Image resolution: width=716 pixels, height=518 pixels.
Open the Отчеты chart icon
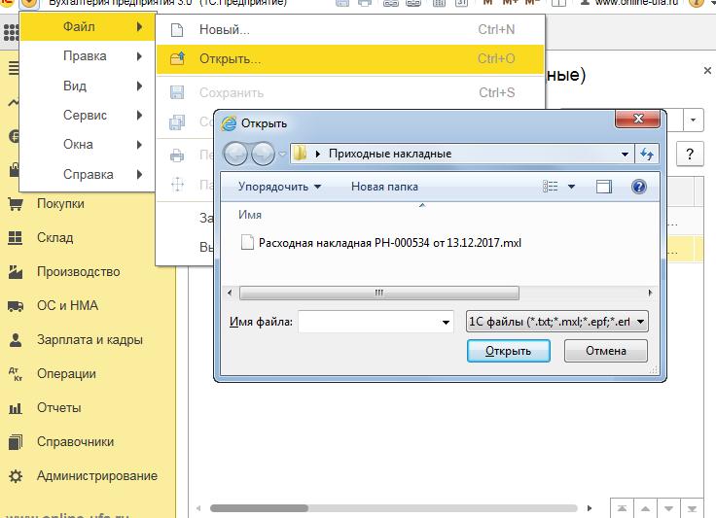coord(16,407)
